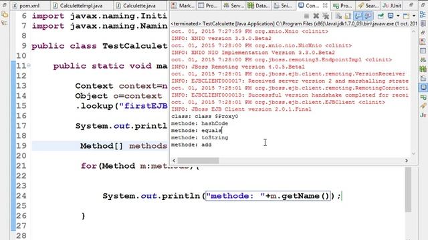
Task: Click the restore icon at top-left trim
Action: [x=4, y=5]
